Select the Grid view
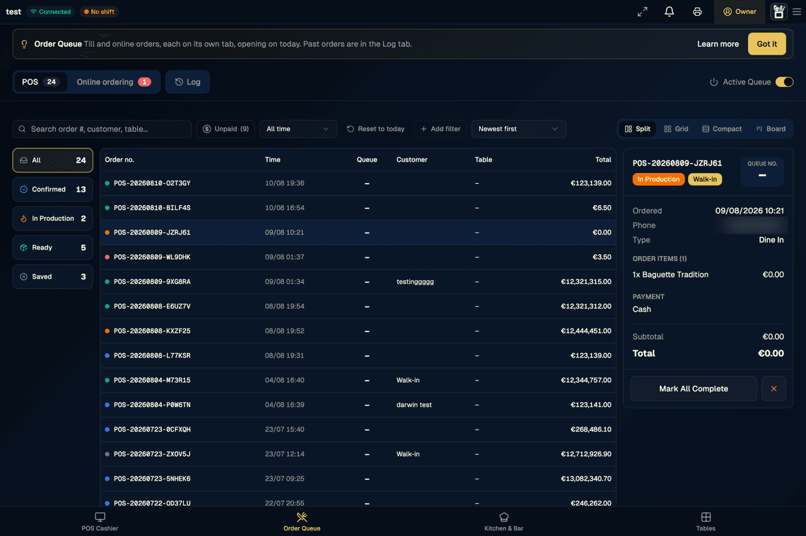Viewport: 806px width, 536px height. (x=676, y=129)
